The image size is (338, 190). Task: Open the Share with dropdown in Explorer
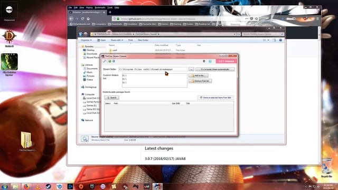pos(117,40)
